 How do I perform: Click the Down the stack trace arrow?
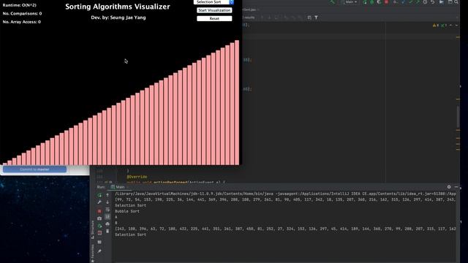point(107,202)
